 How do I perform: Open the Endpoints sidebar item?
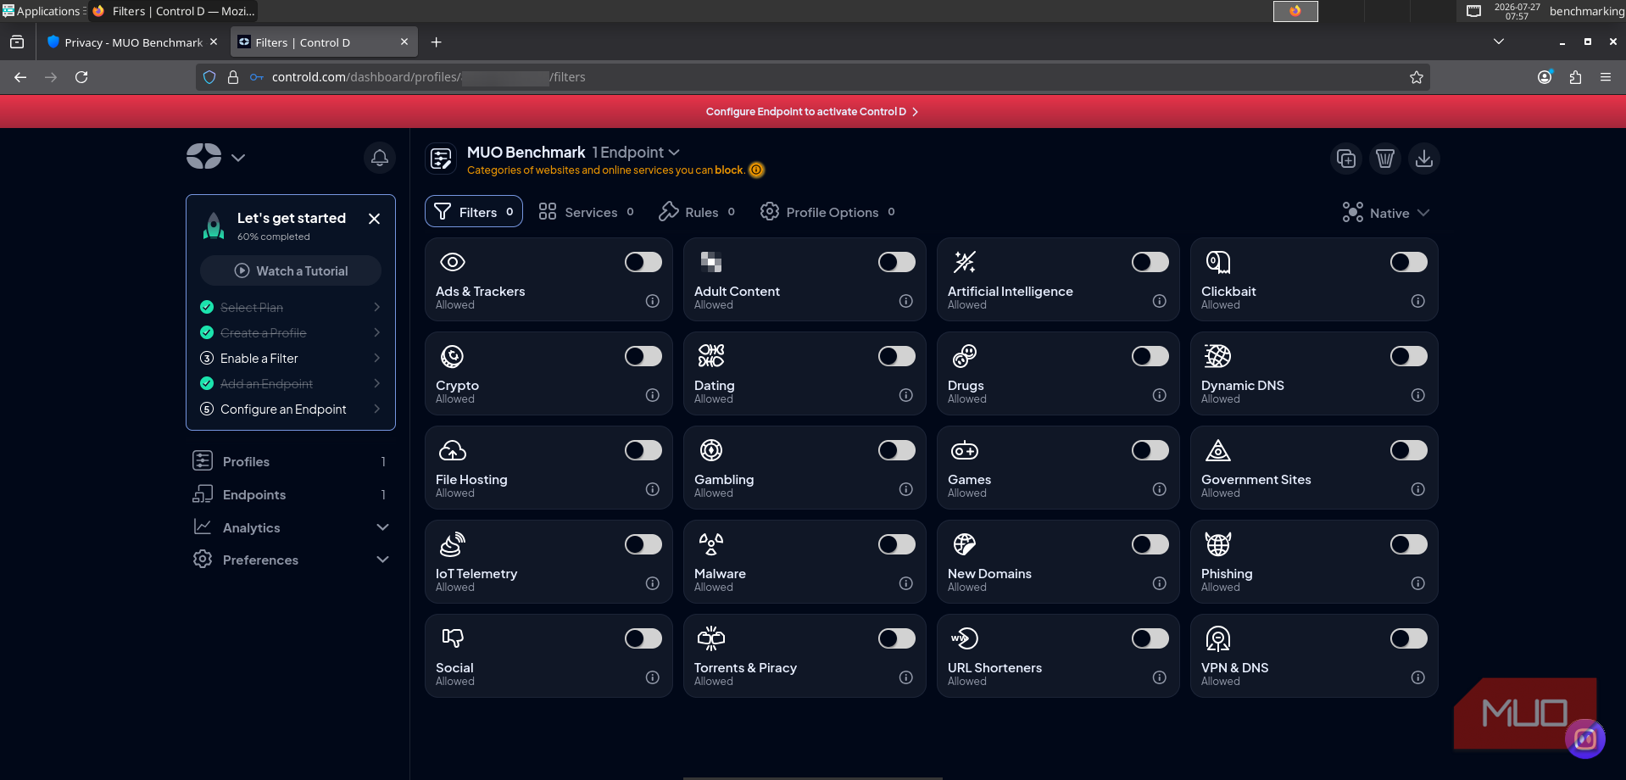(290, 494)
